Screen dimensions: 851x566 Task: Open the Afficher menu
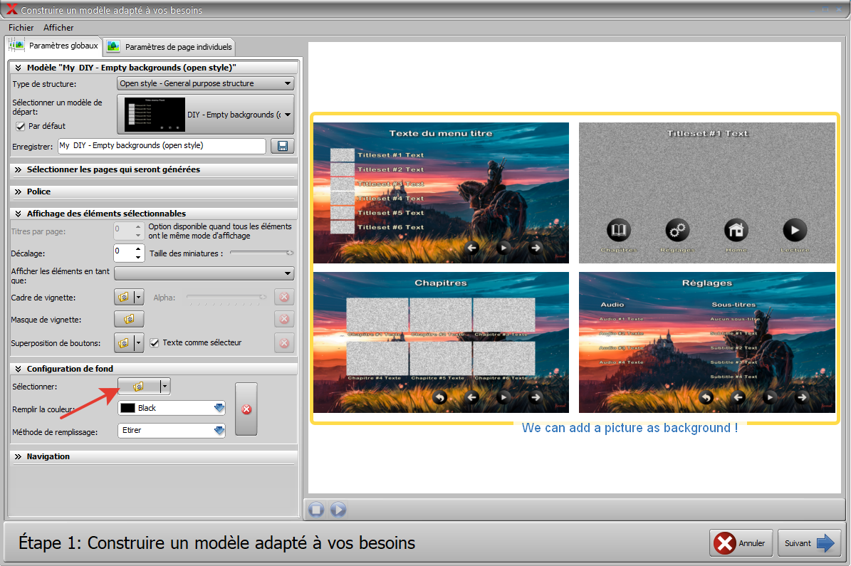(58, 28)
